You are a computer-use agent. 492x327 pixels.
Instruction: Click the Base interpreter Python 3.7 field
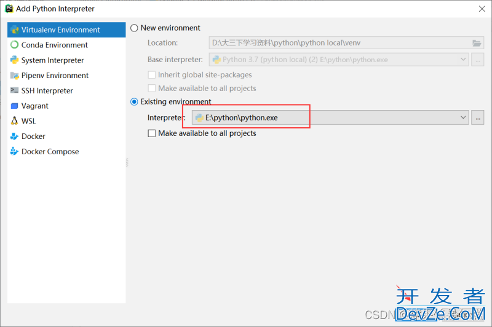coord(339,60)
